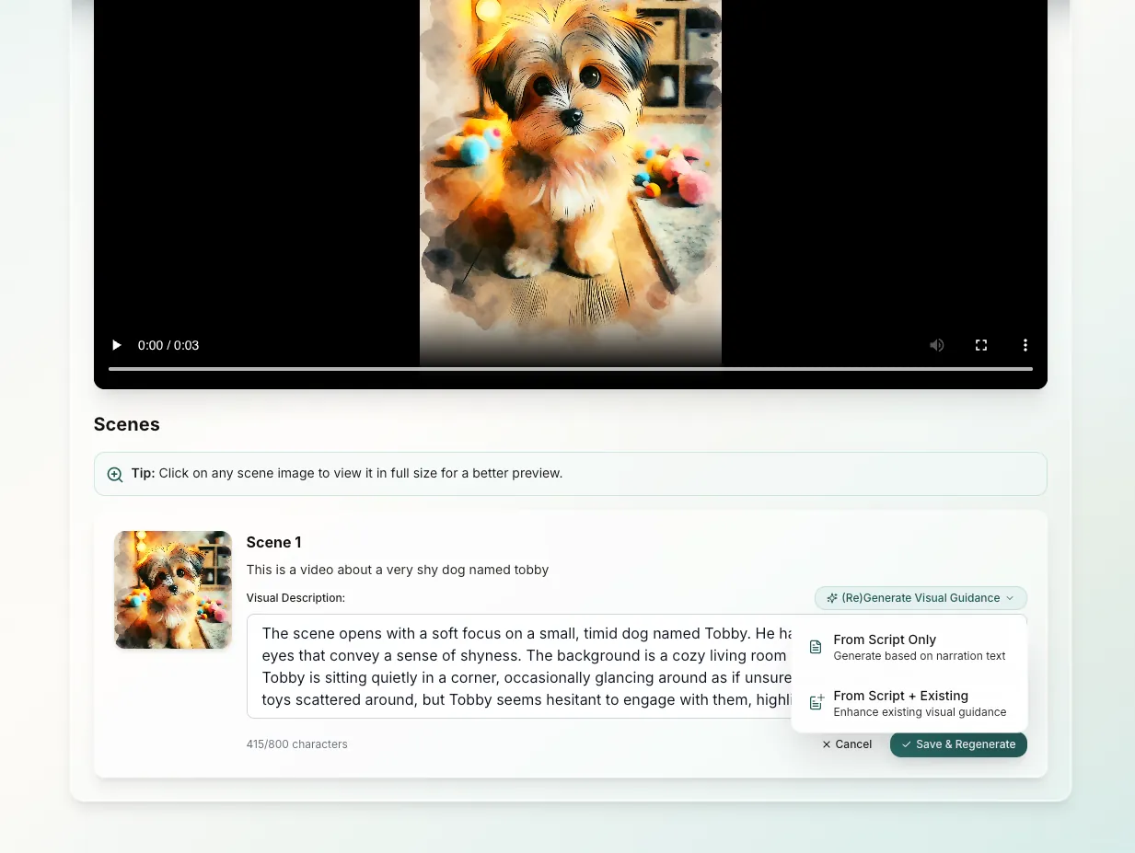Click the video progress bar

tap(570, 370)
